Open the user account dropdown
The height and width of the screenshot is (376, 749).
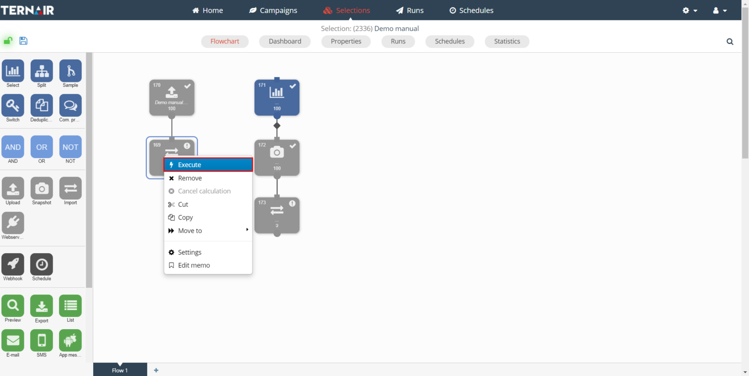[x=720, y=10]
